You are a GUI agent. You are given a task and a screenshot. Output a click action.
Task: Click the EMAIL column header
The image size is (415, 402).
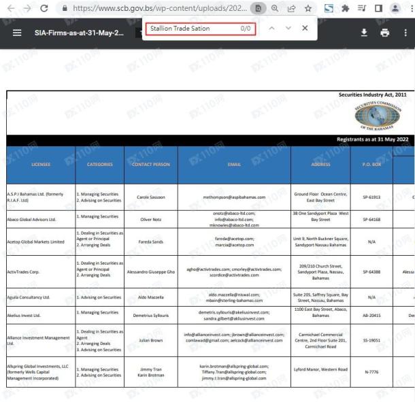coord(234,165)
